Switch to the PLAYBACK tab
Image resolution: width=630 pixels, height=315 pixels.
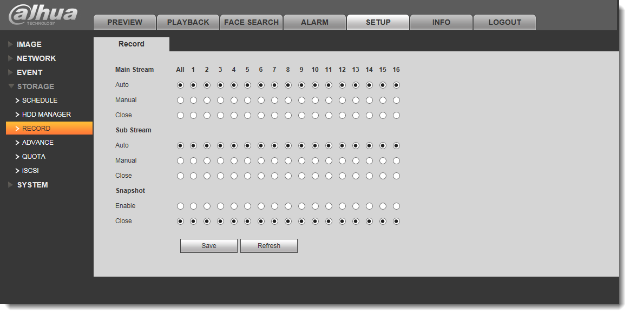point(188,22)
